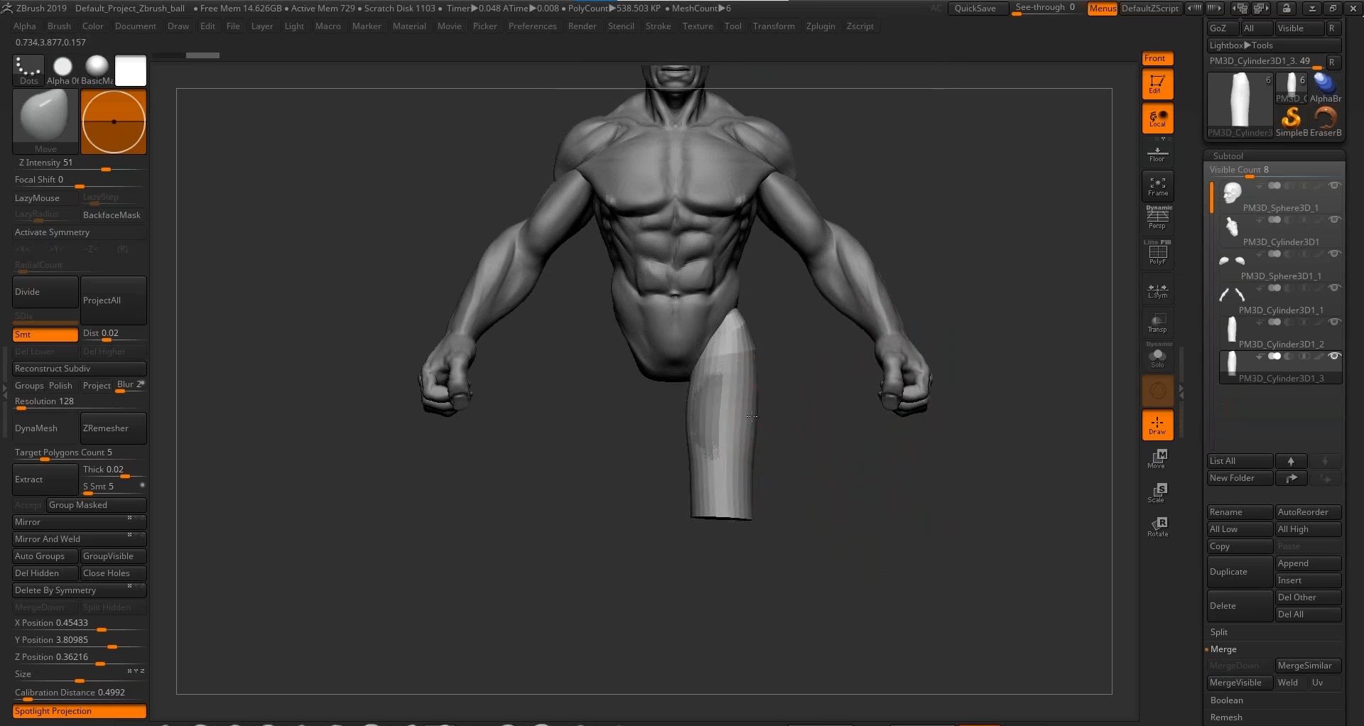1364x726 pixels.
Task: Toggle Local symmetry icon
Action: pyautogui.click(x=1157, y=119)
